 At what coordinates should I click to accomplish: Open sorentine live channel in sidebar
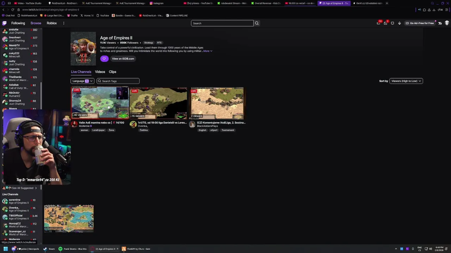(21, 201)
